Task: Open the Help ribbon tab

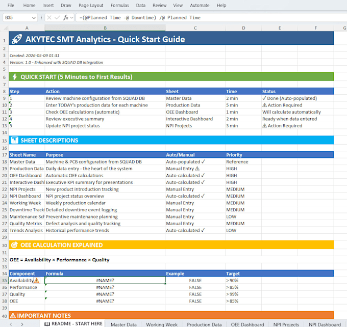Action: coord(221,5)
